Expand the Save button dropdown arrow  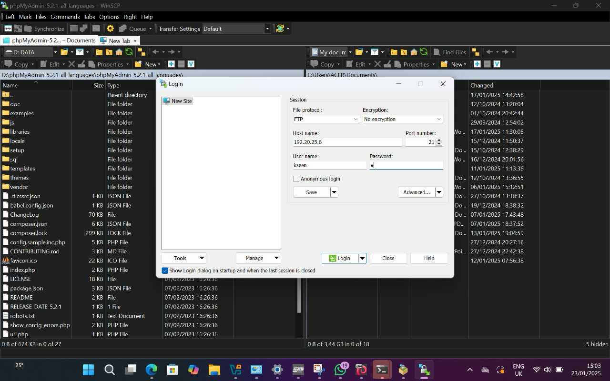click(x=334, y=192)
